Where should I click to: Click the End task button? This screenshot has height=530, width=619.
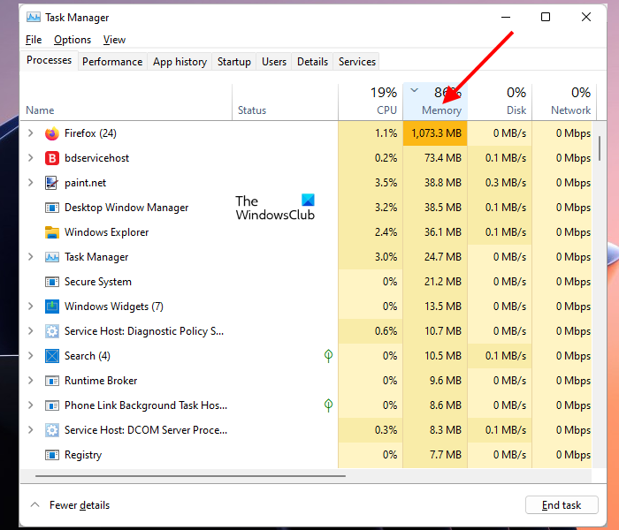click(x=562, y=505)
